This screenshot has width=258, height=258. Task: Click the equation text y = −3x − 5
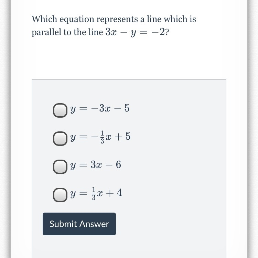click(x=100, y=109)
